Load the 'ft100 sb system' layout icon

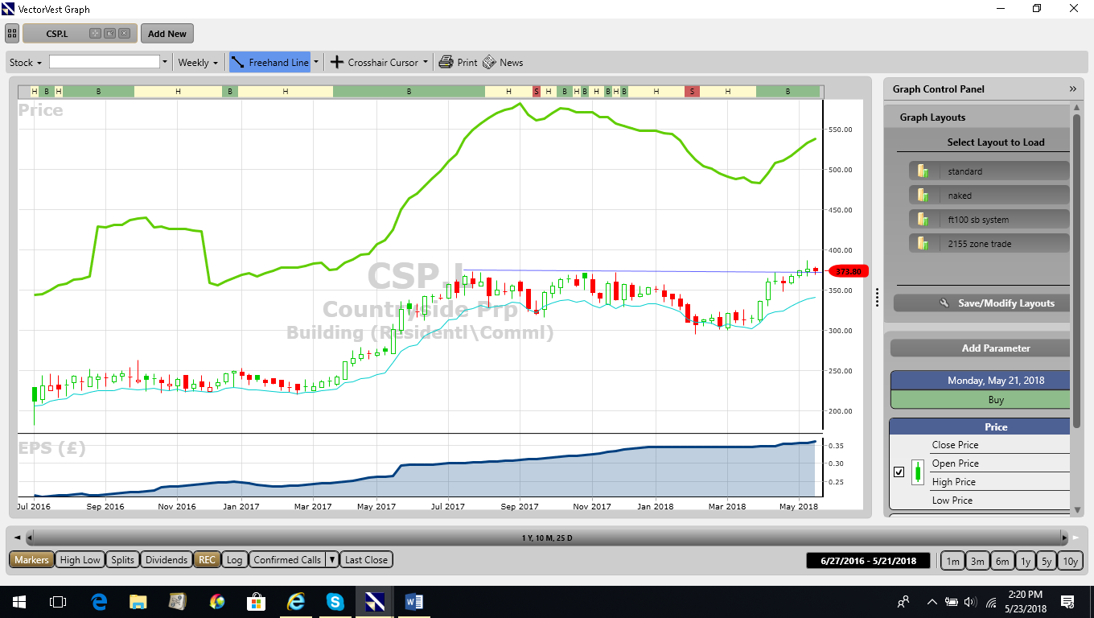(x=922, y=220)
